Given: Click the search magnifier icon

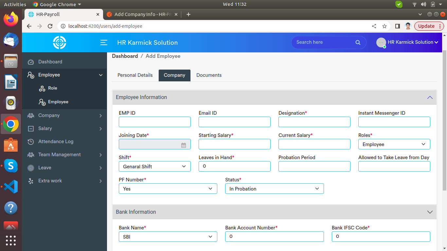Looking at the screenshot, I should 358,42.
